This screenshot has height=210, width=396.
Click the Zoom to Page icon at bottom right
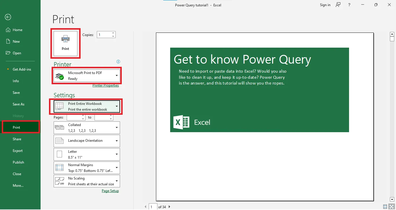(x=392, y=206)
